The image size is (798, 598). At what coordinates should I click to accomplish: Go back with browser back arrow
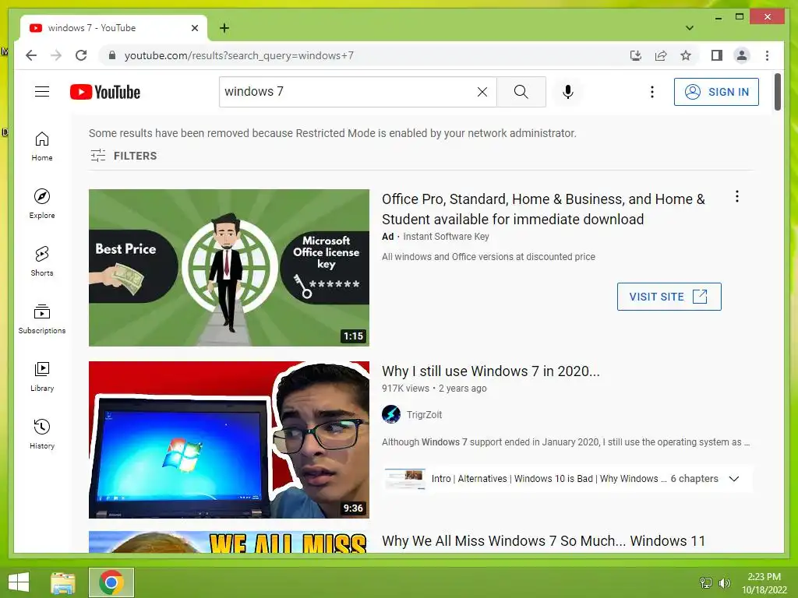[31, 55]
